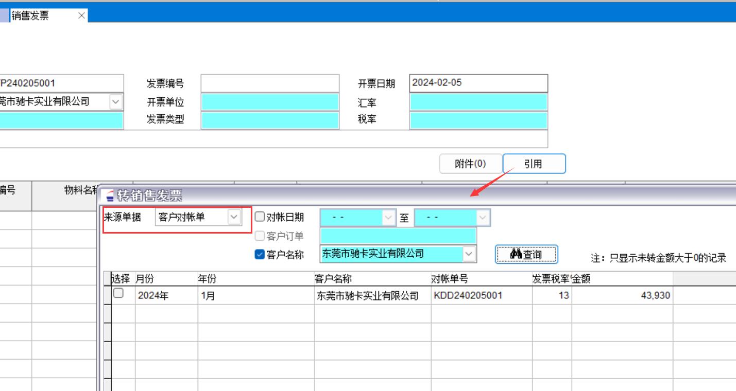This screenshot has width=736, height=391.
Task: Expand the 来源单据 dropdown showing 客户对帐单
Action: pos(234,217)
